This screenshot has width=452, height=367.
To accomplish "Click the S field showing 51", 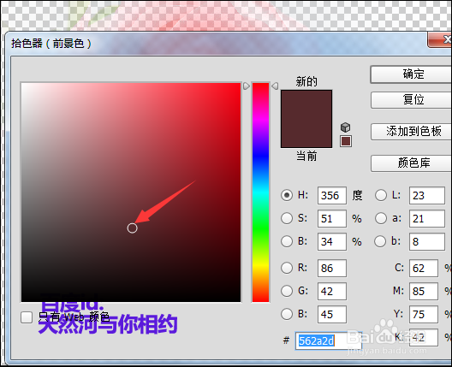I will [x=332, y=218].
